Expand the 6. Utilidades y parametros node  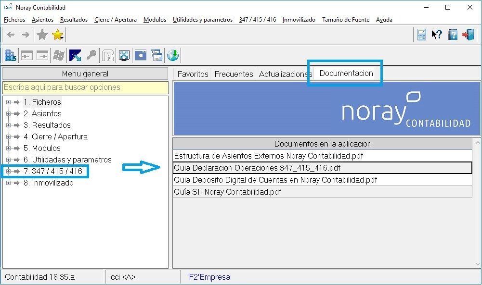click(9, 160)
